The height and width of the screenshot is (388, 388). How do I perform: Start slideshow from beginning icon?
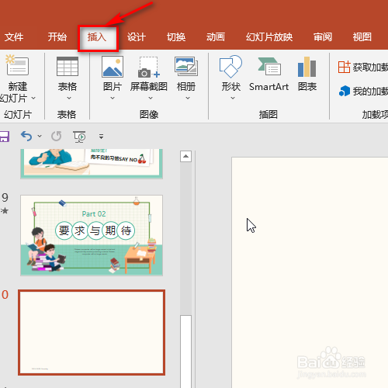(x=79, y=137)
